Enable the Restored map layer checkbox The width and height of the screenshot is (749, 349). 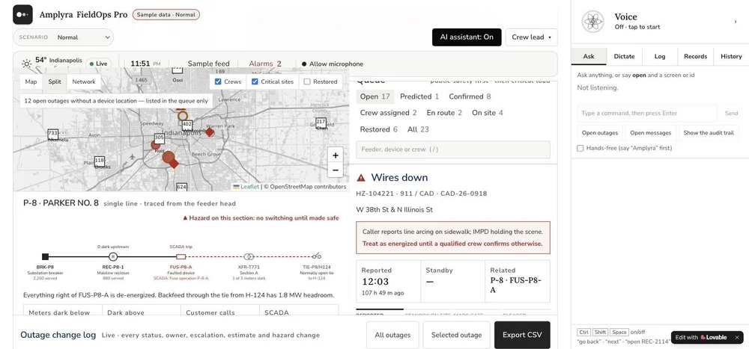(307, 81)
